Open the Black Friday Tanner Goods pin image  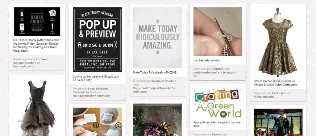click(37, 22)
